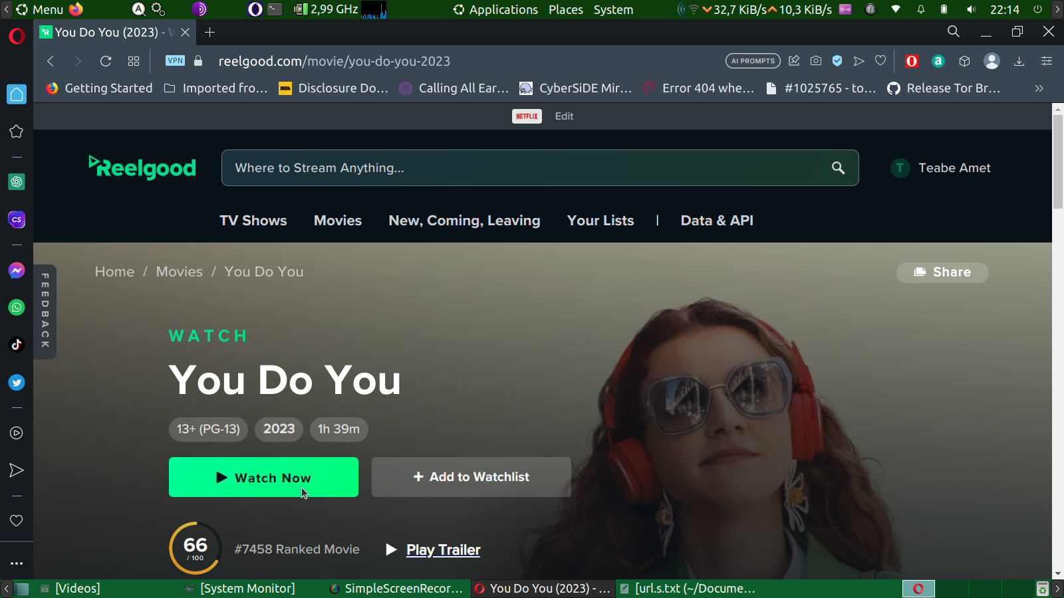Open the CyberSiDE Mir... bookmark
The width and height of the screenshot is (1064, 598).
(x=576, y=88)
